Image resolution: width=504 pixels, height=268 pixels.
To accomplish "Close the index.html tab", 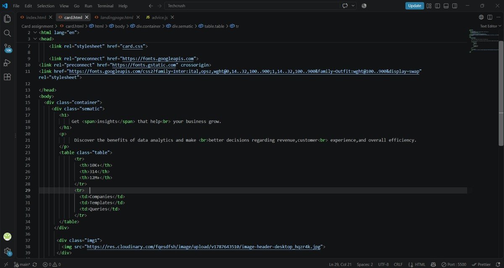I will pyautogui.click(x=50, y=18).
